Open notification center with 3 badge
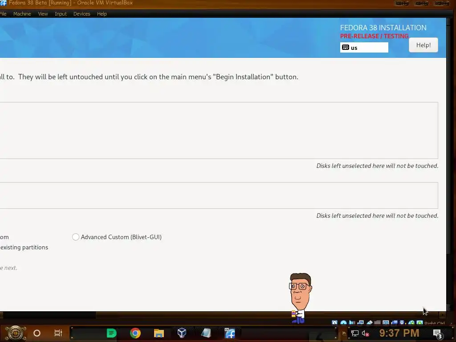The image size is (456, 342). click(438, 334)
